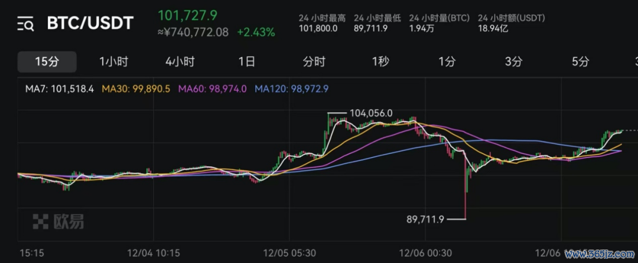Select the 15分 timeframe tab
This screenshot has height=263, width=638.
click(x=47, y=62)
